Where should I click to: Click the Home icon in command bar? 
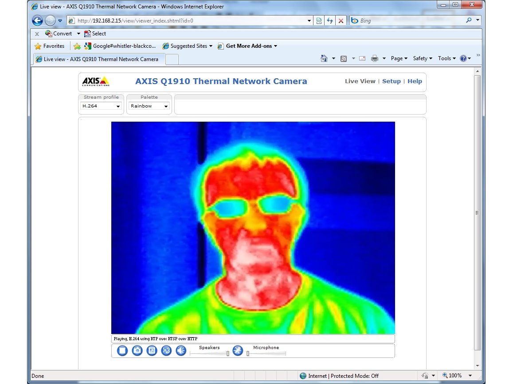(x=324, y=58)
